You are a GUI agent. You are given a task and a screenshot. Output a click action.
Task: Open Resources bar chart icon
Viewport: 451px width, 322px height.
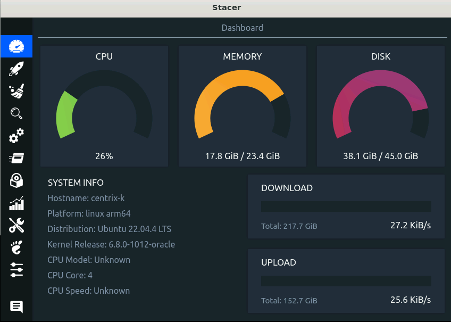tap(16, 203)
